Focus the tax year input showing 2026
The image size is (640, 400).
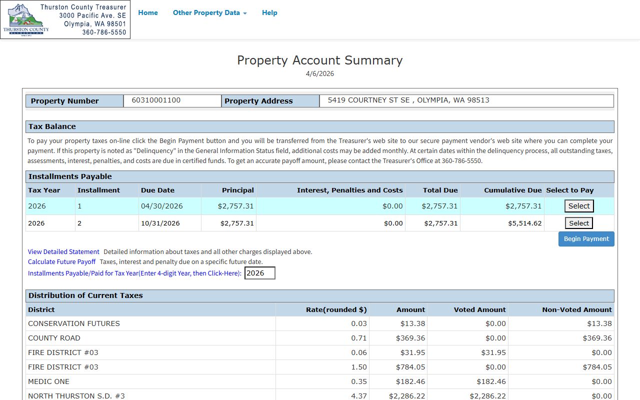tap(259, 273)
